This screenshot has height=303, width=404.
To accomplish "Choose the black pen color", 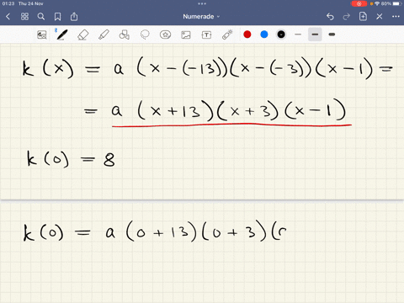I will (281, 35).
